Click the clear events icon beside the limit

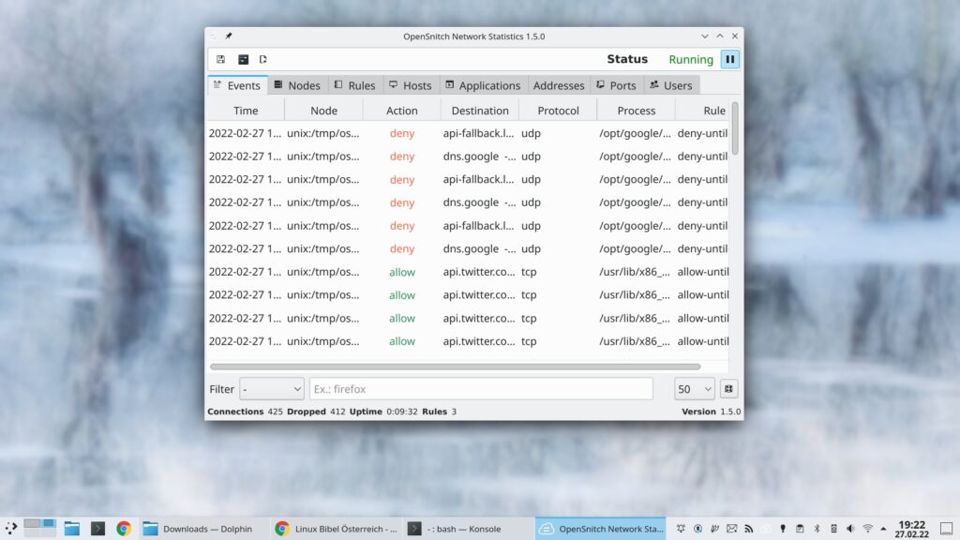728,389
